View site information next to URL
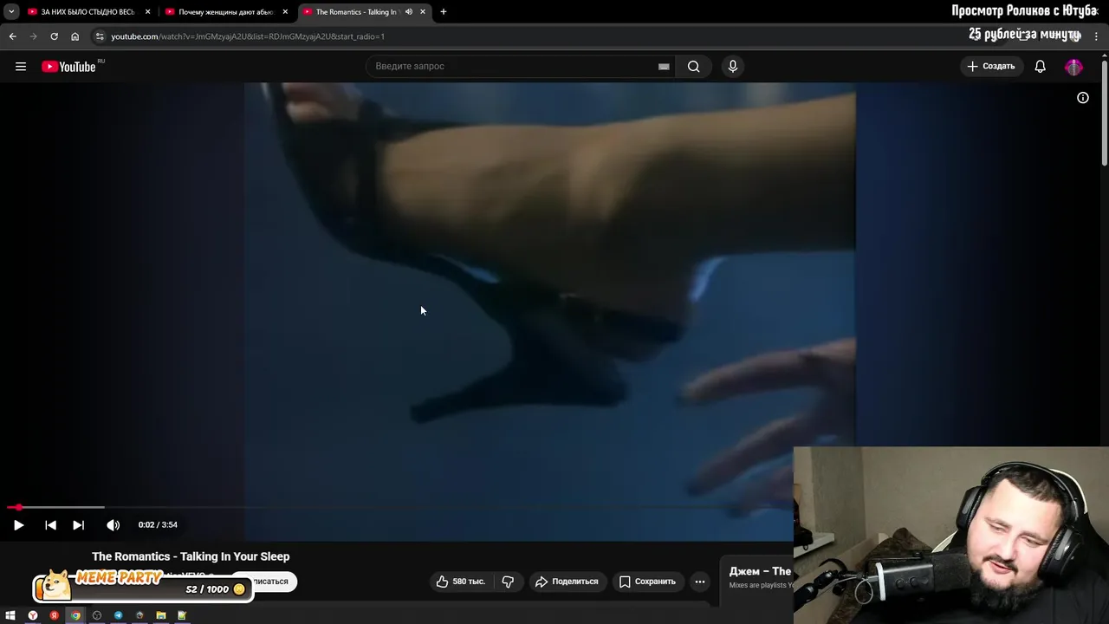 100,36
